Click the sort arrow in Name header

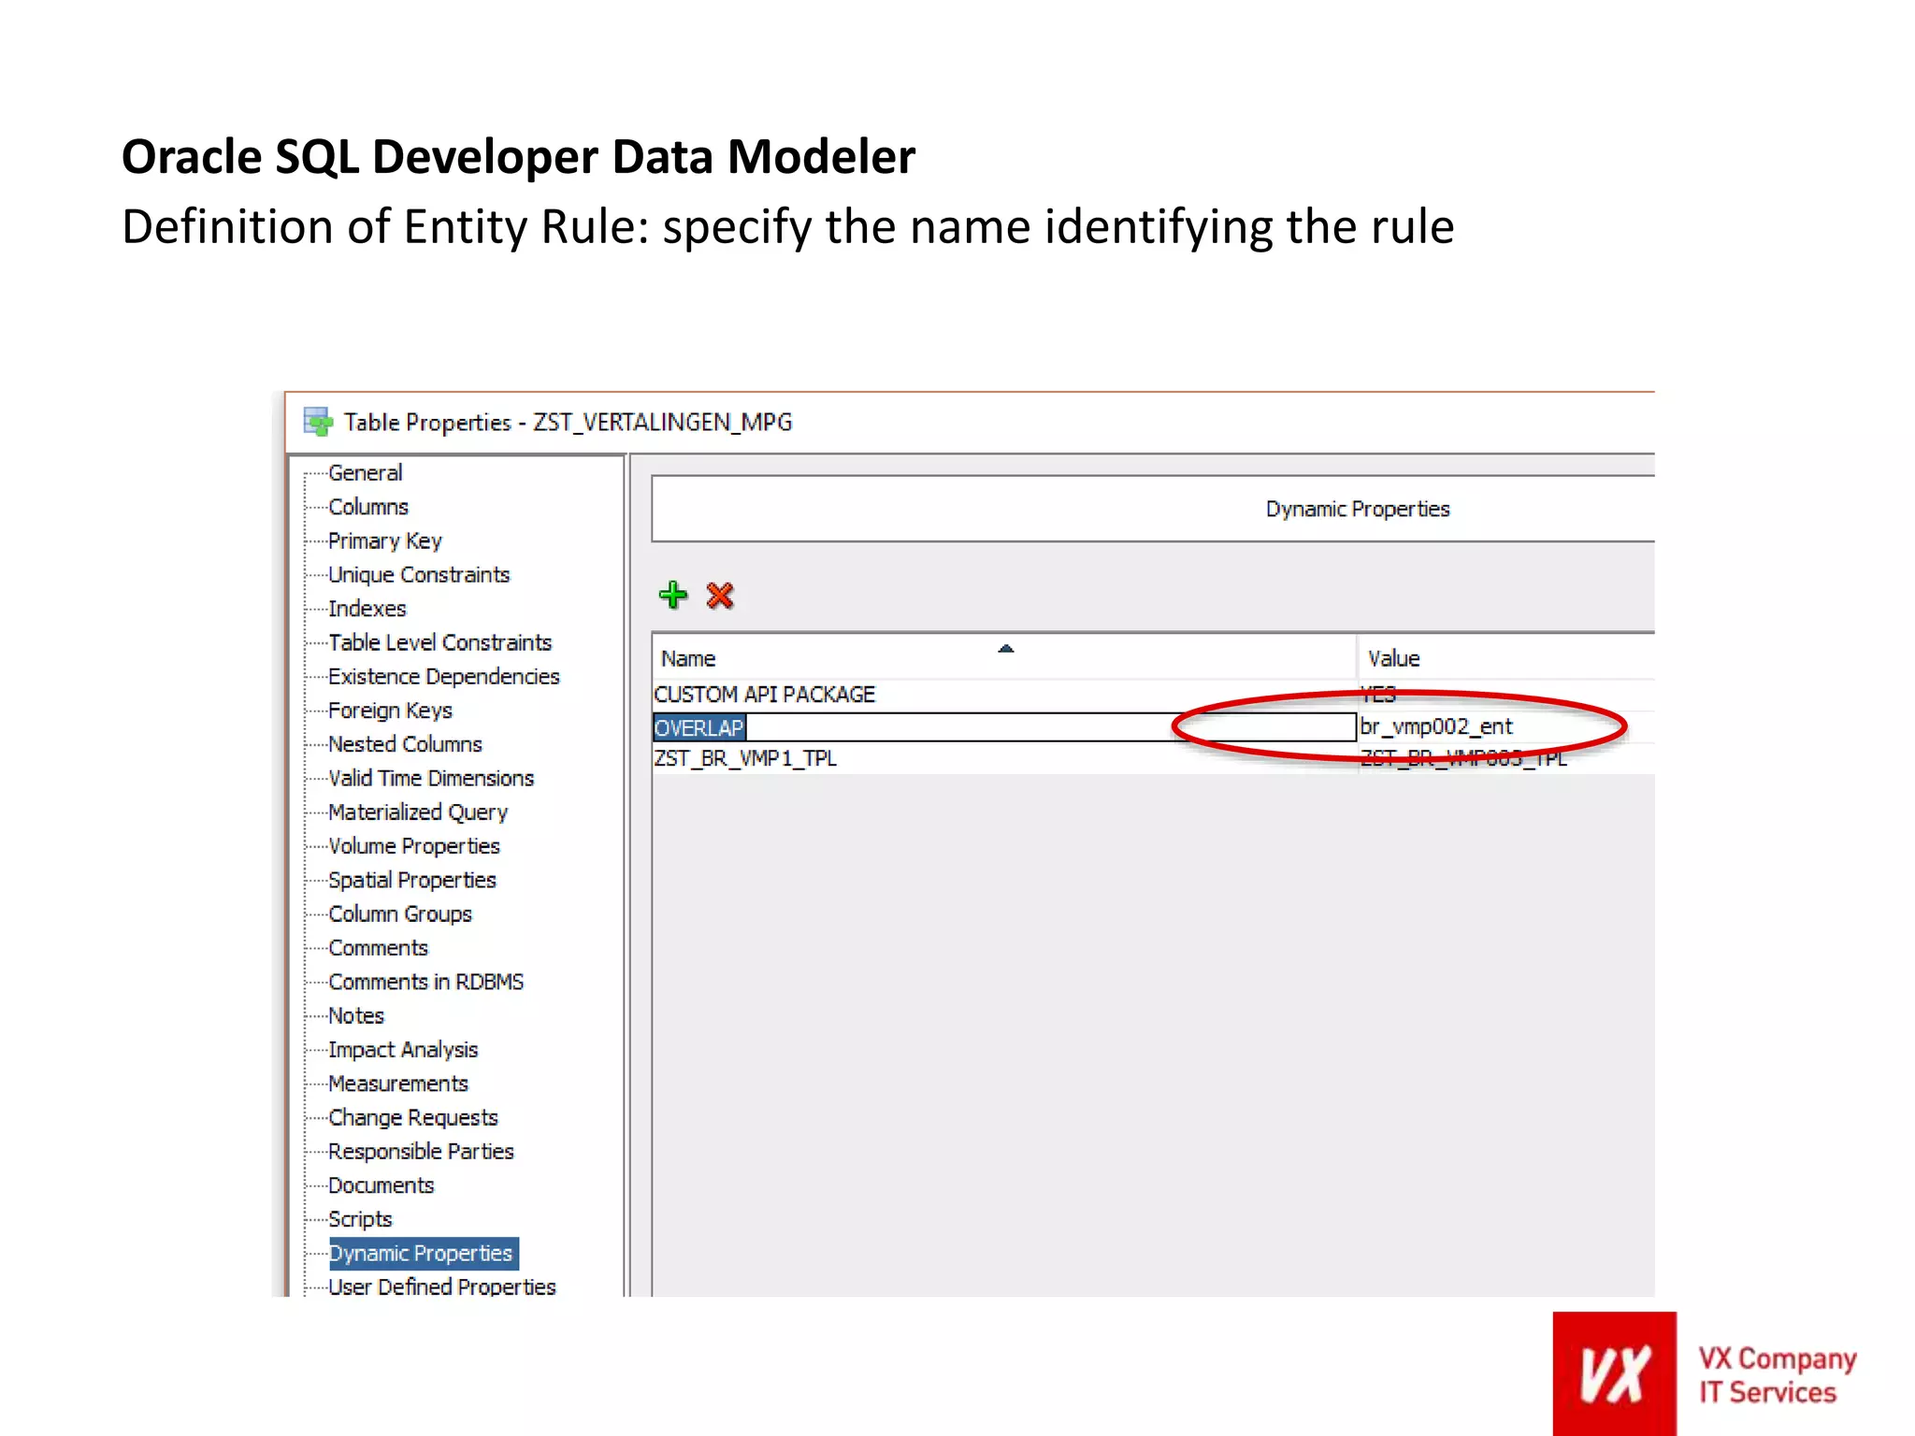1006,649
